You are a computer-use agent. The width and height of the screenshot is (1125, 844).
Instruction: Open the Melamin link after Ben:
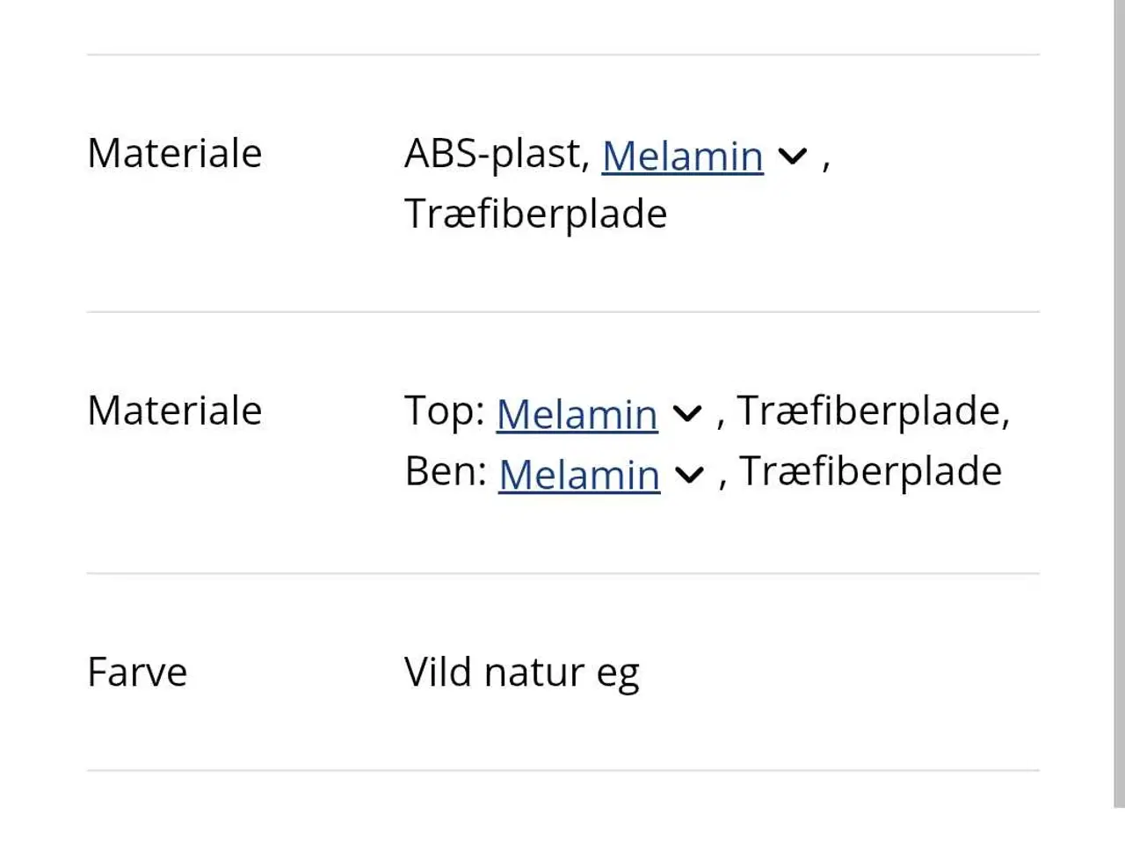click(x=577, y=474)
